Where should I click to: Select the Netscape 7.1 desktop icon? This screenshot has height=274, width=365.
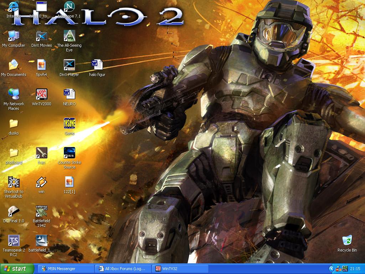(x=69, y=7)
